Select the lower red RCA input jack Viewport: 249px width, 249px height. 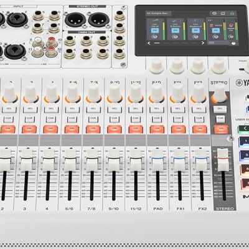[x=51, y=52]
